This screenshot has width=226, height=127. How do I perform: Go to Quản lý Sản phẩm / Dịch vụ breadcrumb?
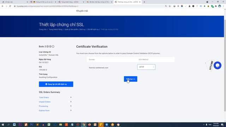(75, 29)
